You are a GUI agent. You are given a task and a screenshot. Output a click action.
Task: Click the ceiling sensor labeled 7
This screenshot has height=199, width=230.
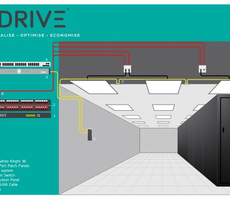118,84
